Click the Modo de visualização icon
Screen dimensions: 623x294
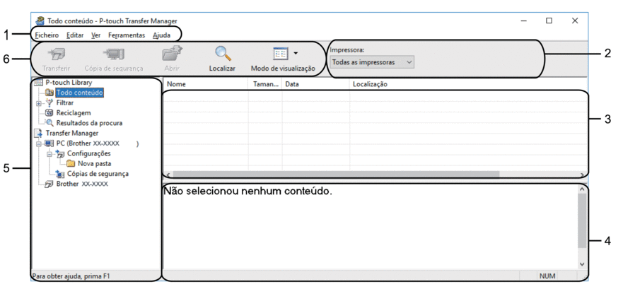pyautogui.click(x=280, y=54)
